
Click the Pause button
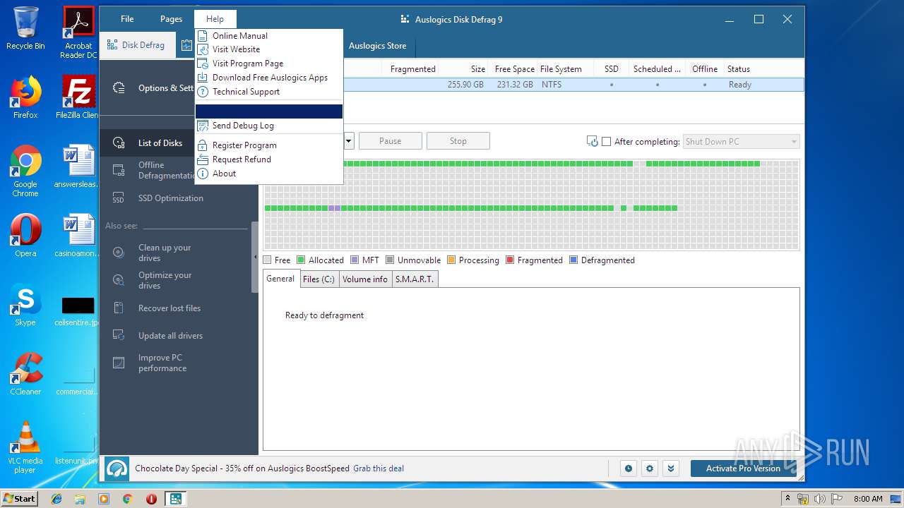pos(390,141)
